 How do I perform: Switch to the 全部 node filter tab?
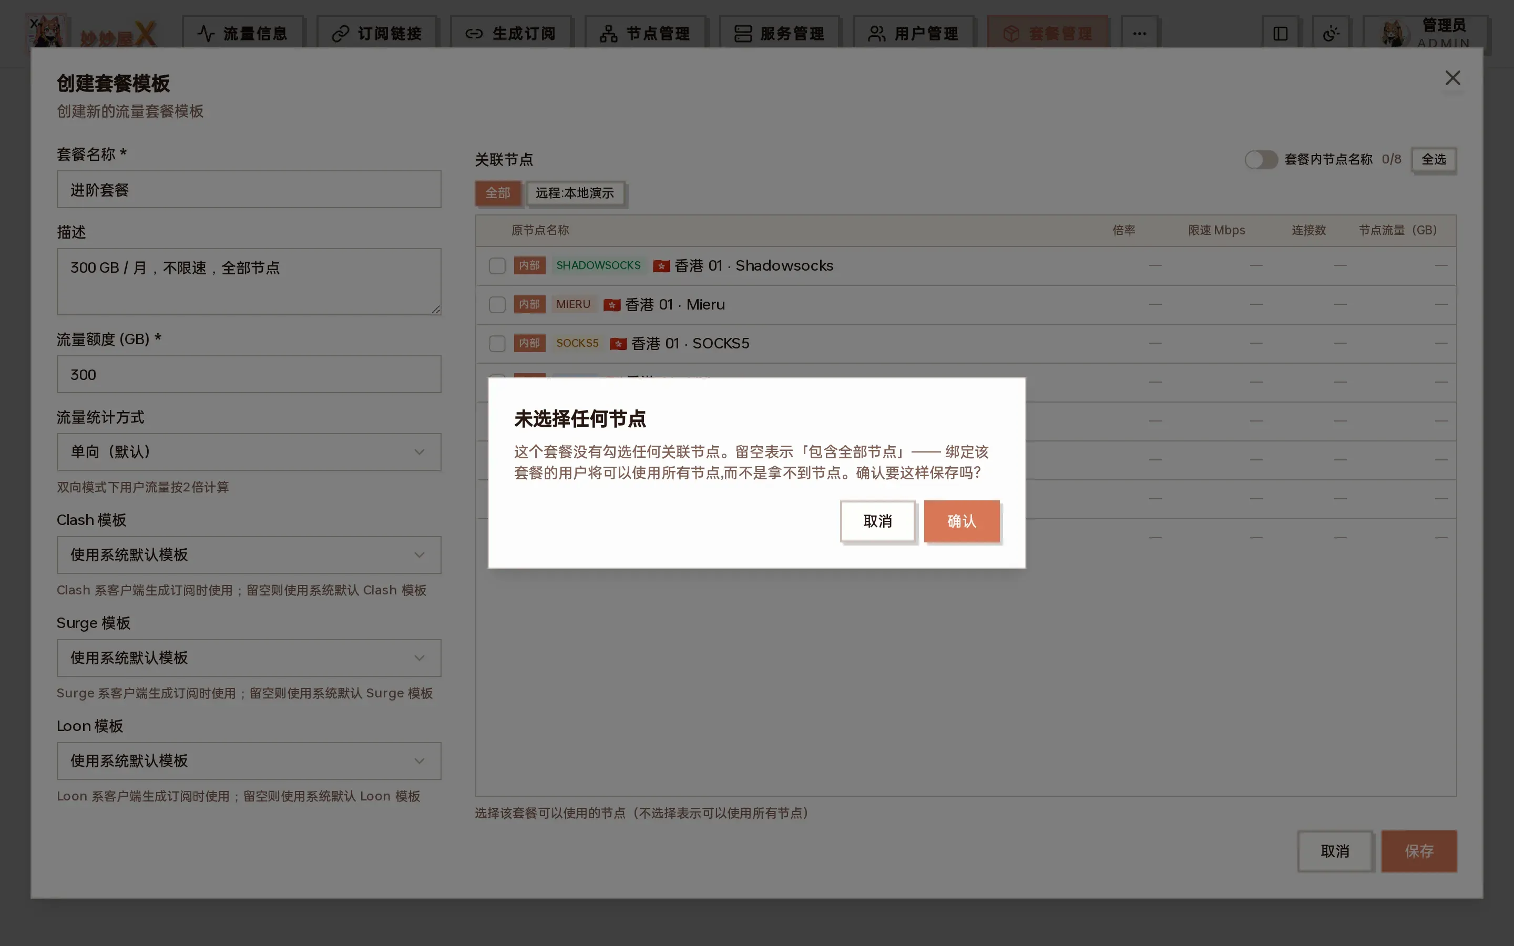pos(498,193)
